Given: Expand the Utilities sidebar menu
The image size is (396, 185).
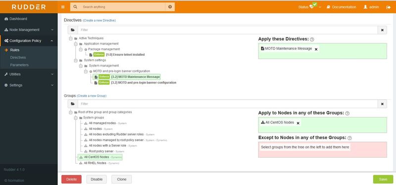Looking at the screenshot, I should pyautogui.click(x=29, y=74).
